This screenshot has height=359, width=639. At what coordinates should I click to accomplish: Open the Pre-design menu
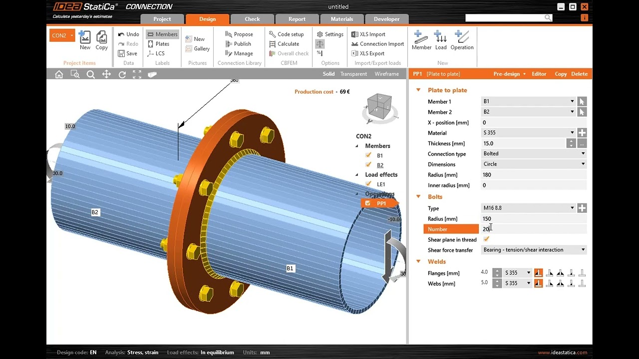(509, 74)
